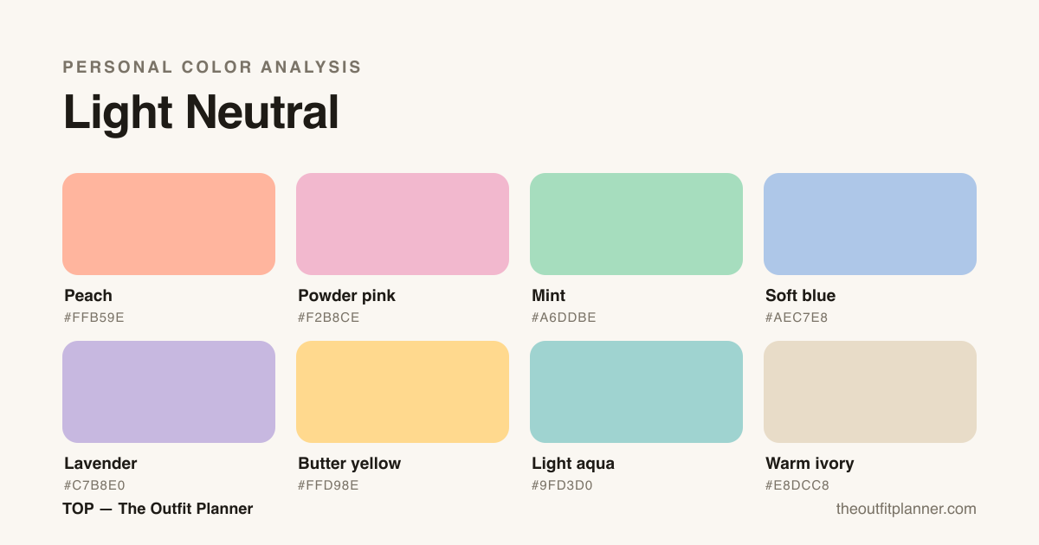This screenshot has width=1039, height=545.
Task: Choose the Warm ivory swatch
Action: click(x=870, y=392)
